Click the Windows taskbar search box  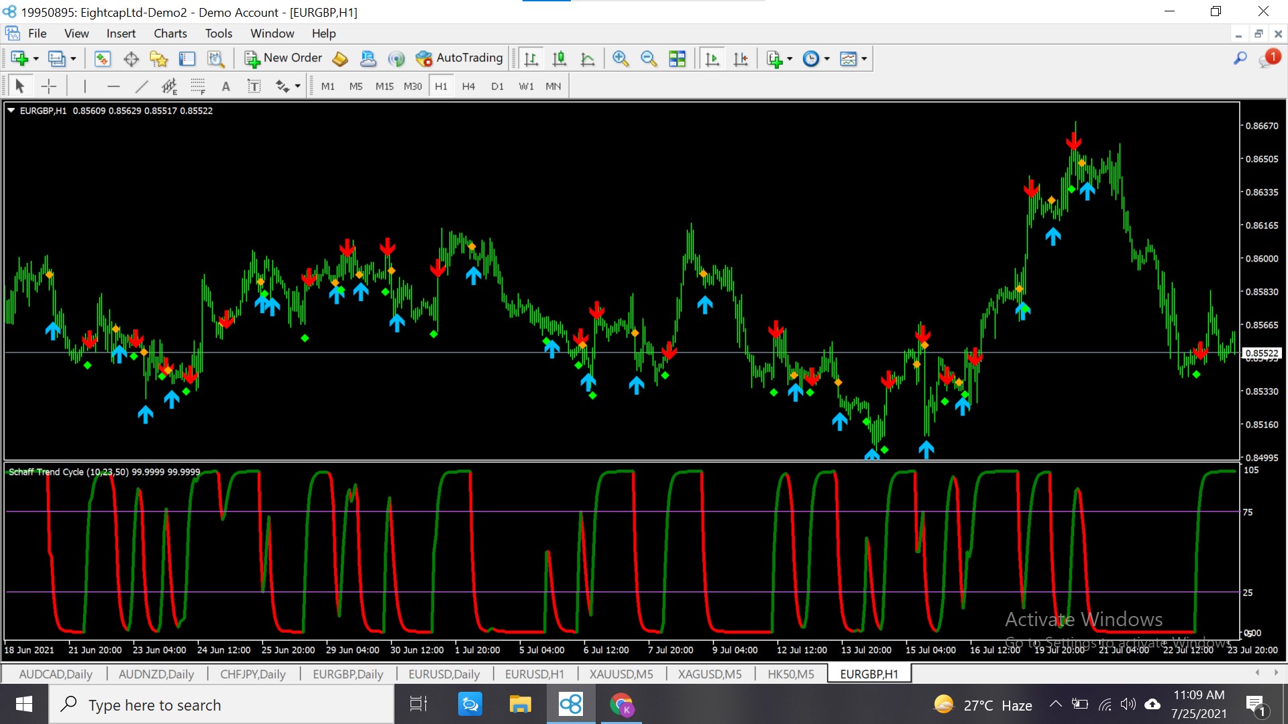point(221,705)
